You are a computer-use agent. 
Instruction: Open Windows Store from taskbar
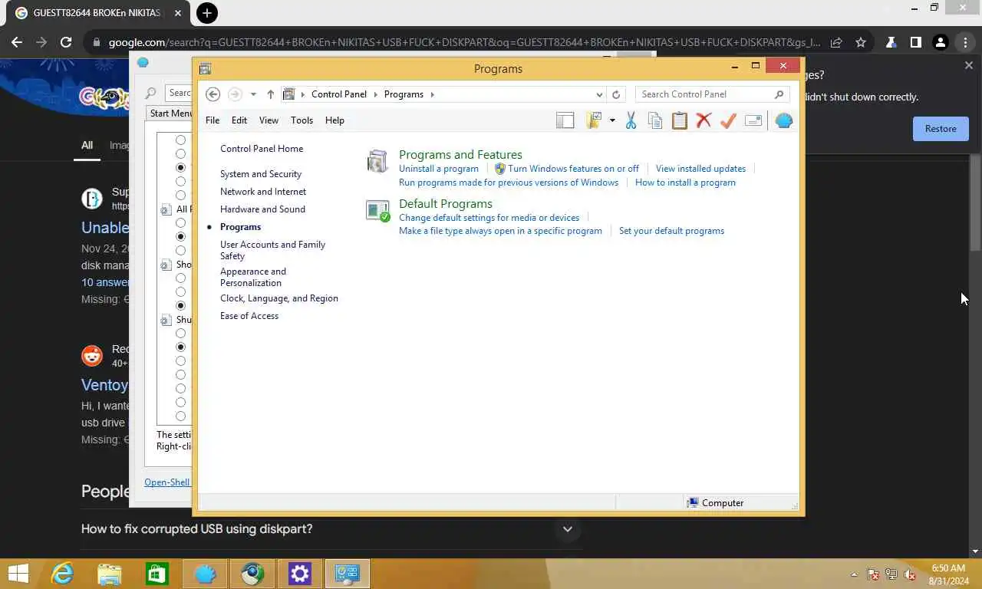157,574
